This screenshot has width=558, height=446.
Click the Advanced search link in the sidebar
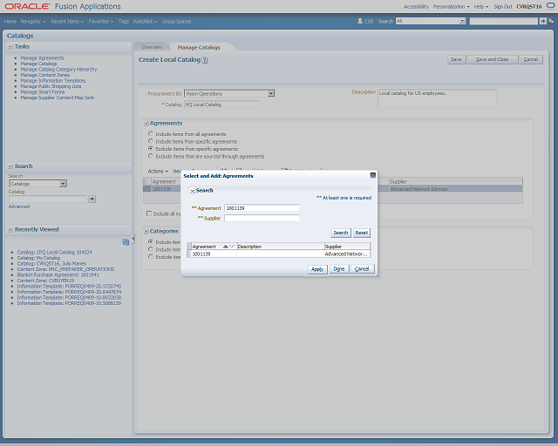(19, 206)
